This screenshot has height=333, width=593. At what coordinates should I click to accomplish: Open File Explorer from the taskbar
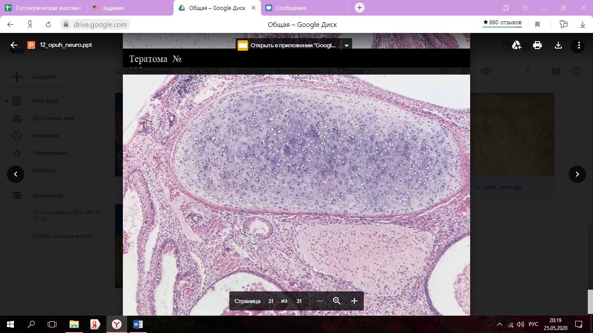[74, 324]
